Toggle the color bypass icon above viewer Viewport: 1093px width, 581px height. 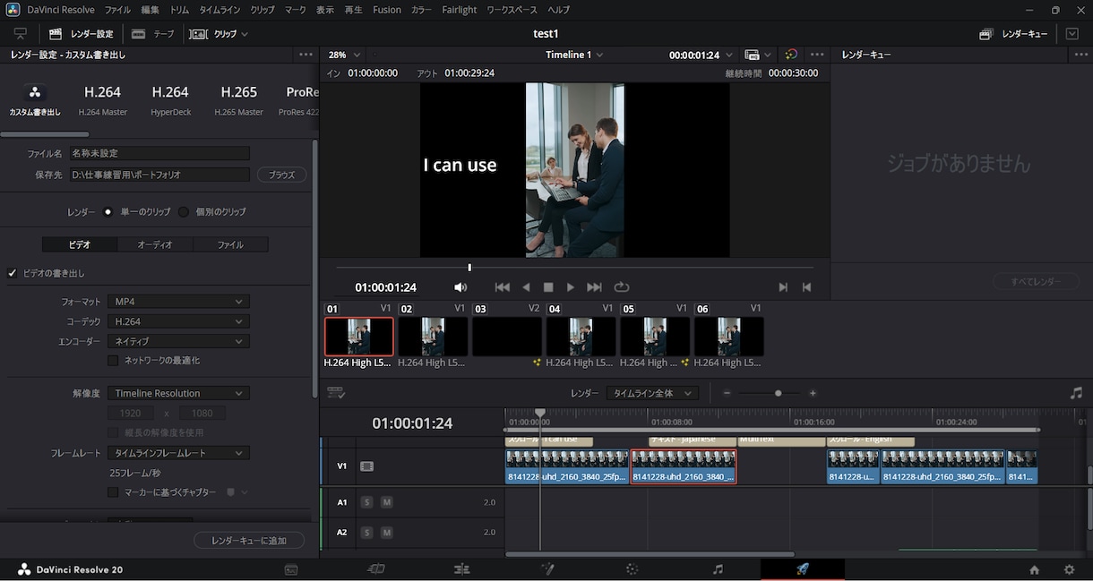point(791,55)
